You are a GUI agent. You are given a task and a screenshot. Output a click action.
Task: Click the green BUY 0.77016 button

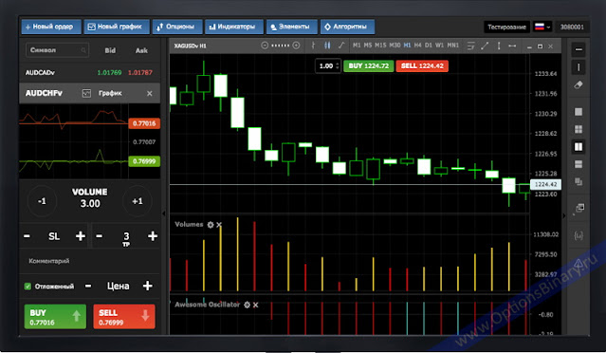[55, 317]
